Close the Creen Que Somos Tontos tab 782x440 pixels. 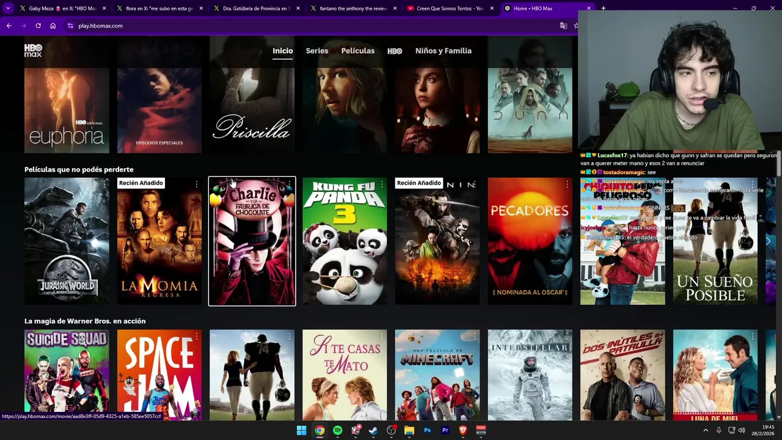point(492,9)
